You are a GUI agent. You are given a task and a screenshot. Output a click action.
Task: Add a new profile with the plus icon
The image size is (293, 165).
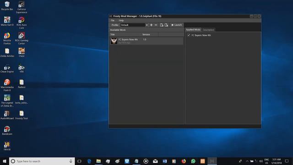click(x=151, y=25)
